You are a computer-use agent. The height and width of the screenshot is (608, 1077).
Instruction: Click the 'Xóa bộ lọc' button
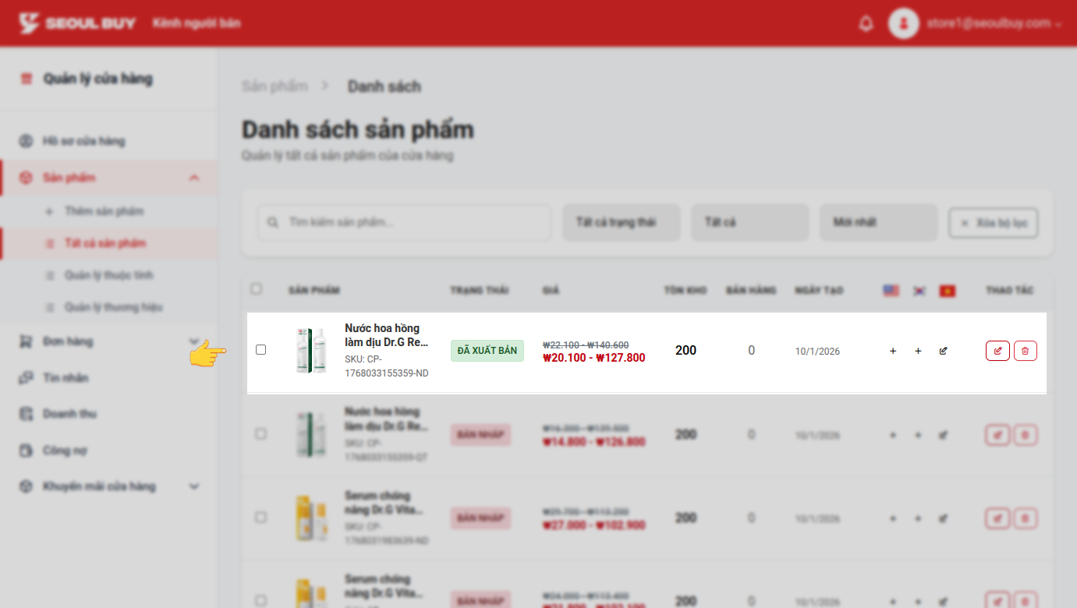pos(993,222)
